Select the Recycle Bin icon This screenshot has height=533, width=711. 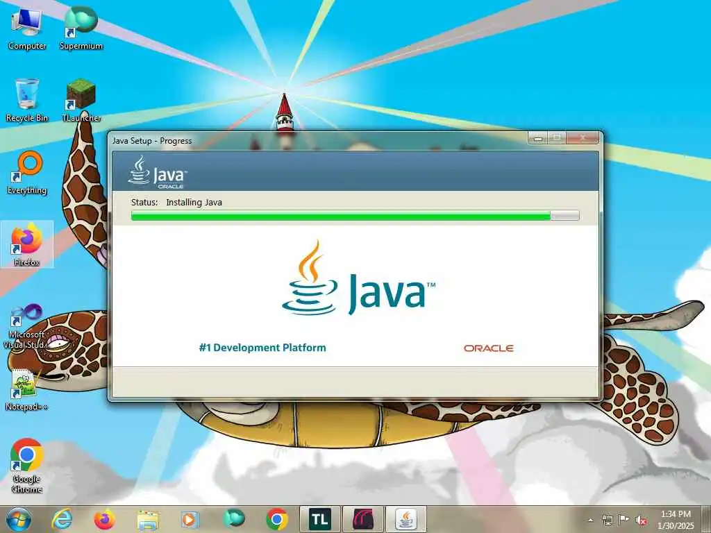[x=27, y=100]
